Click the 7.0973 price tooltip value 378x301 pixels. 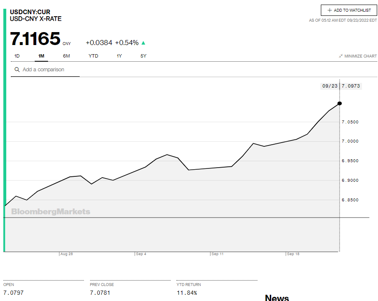350,86
